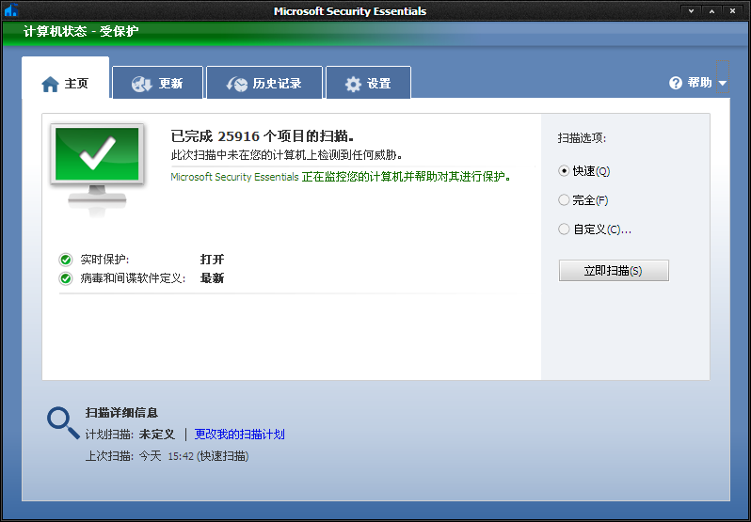Click the 未定义 scheduled scan value
This screenshot has width=751, height=522.
point(157,434)
